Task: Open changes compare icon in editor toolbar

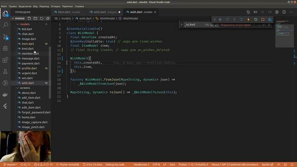Action: (x=248, y=12)
